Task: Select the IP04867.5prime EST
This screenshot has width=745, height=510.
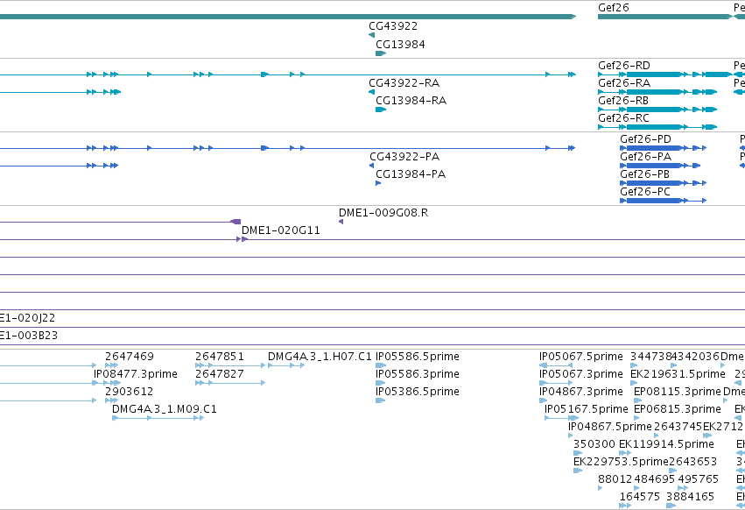Action: click(570, 436)
